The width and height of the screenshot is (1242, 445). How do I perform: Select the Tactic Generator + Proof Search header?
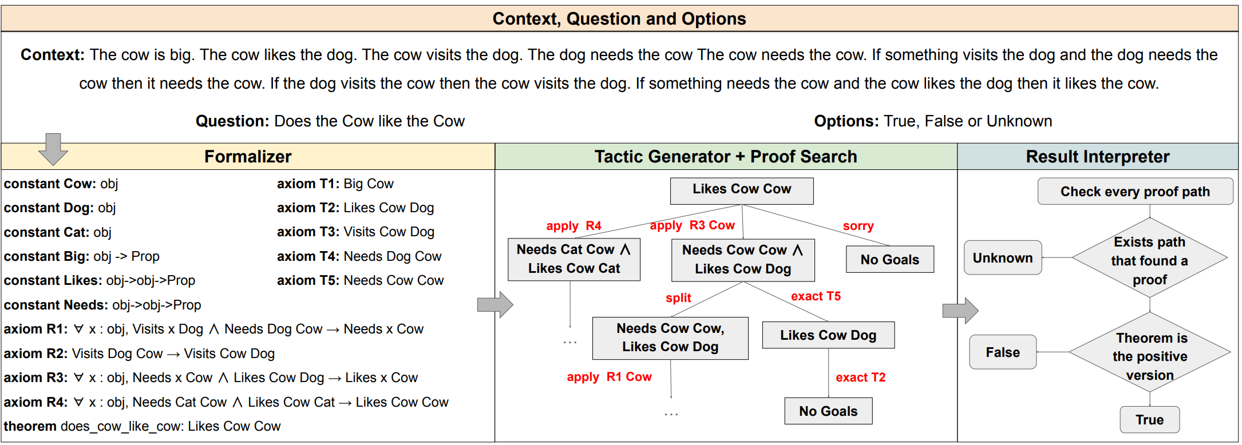(726, 156)
